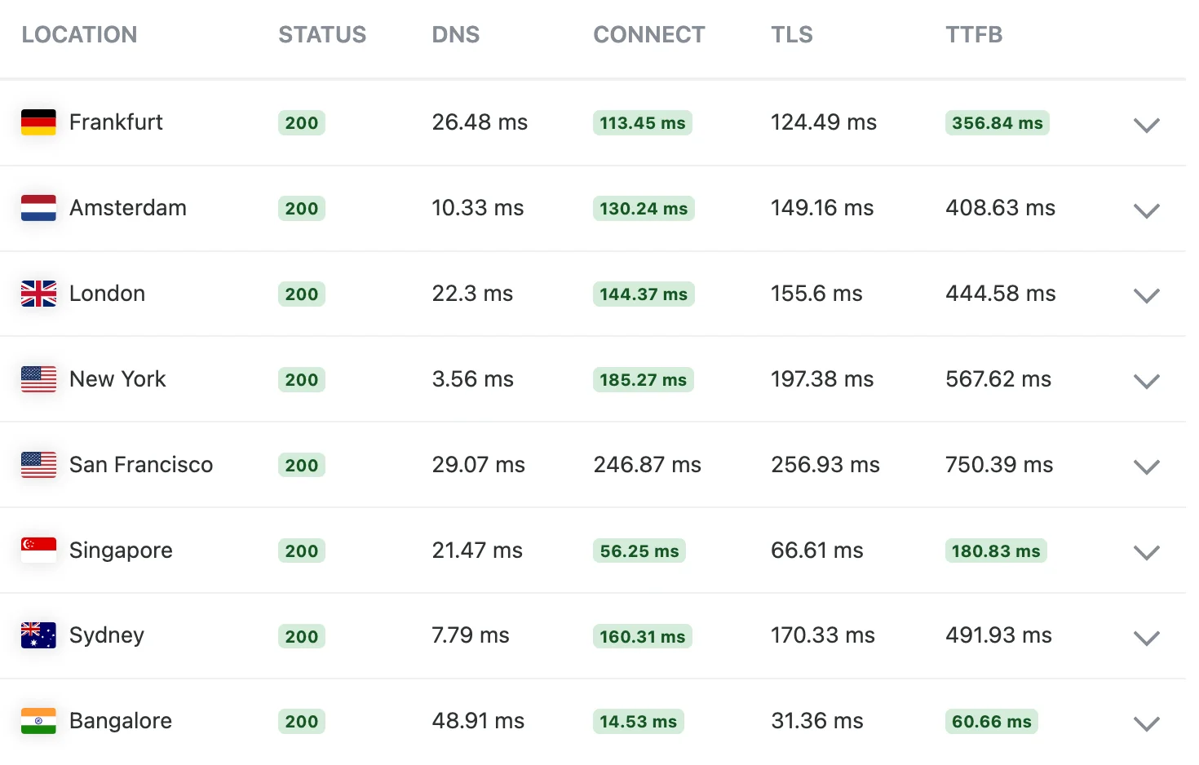Image resolution: width=1199 pixels, height=765 pixels.
Task: Sort results by the DNS column
Action: pyautogui.click(x=455, y=34)
